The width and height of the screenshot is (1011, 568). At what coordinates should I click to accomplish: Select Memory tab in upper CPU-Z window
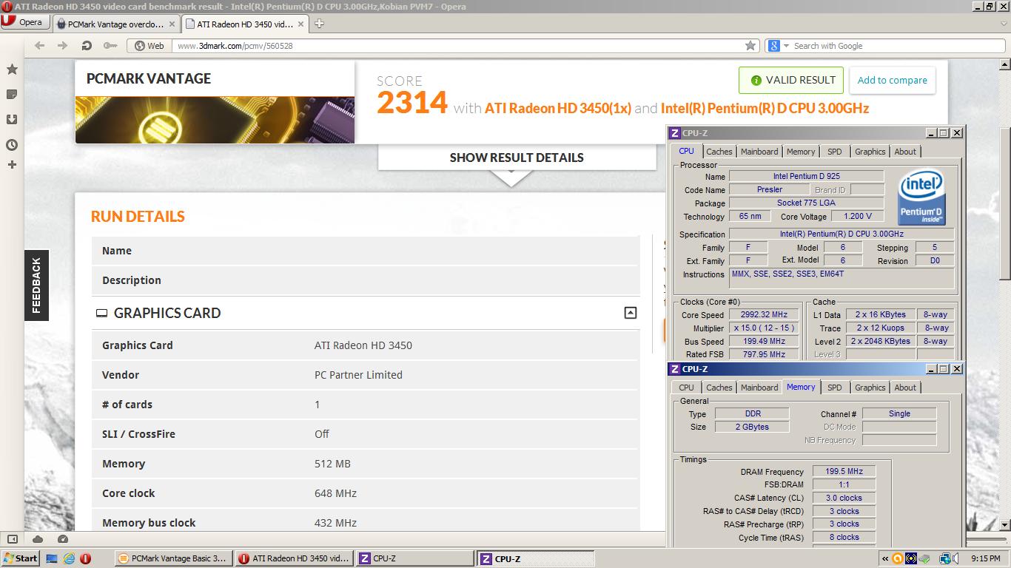pyautogui.click(x=801, y=152)
